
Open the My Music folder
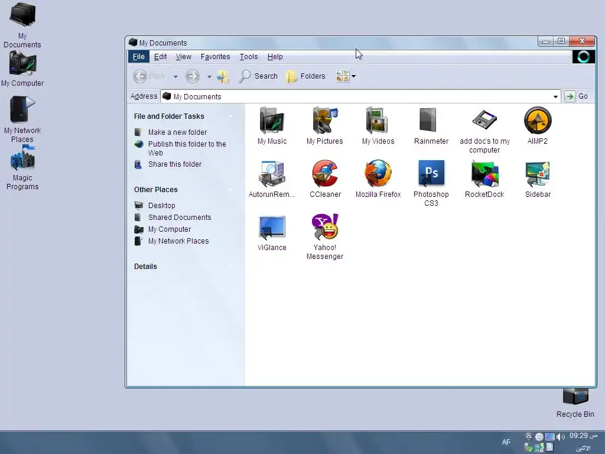click(x=272, y=121)
